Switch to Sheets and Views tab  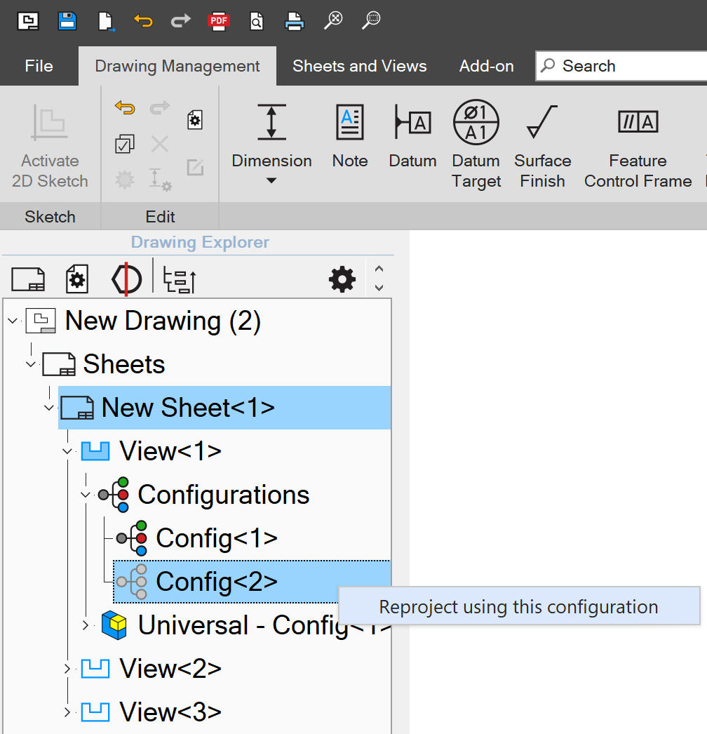(359, 66)
